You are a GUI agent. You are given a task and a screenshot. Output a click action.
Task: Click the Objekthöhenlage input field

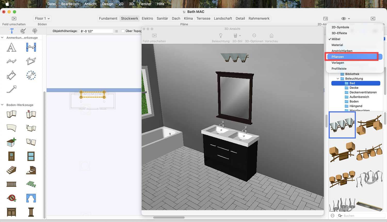[x=96, y=31]
